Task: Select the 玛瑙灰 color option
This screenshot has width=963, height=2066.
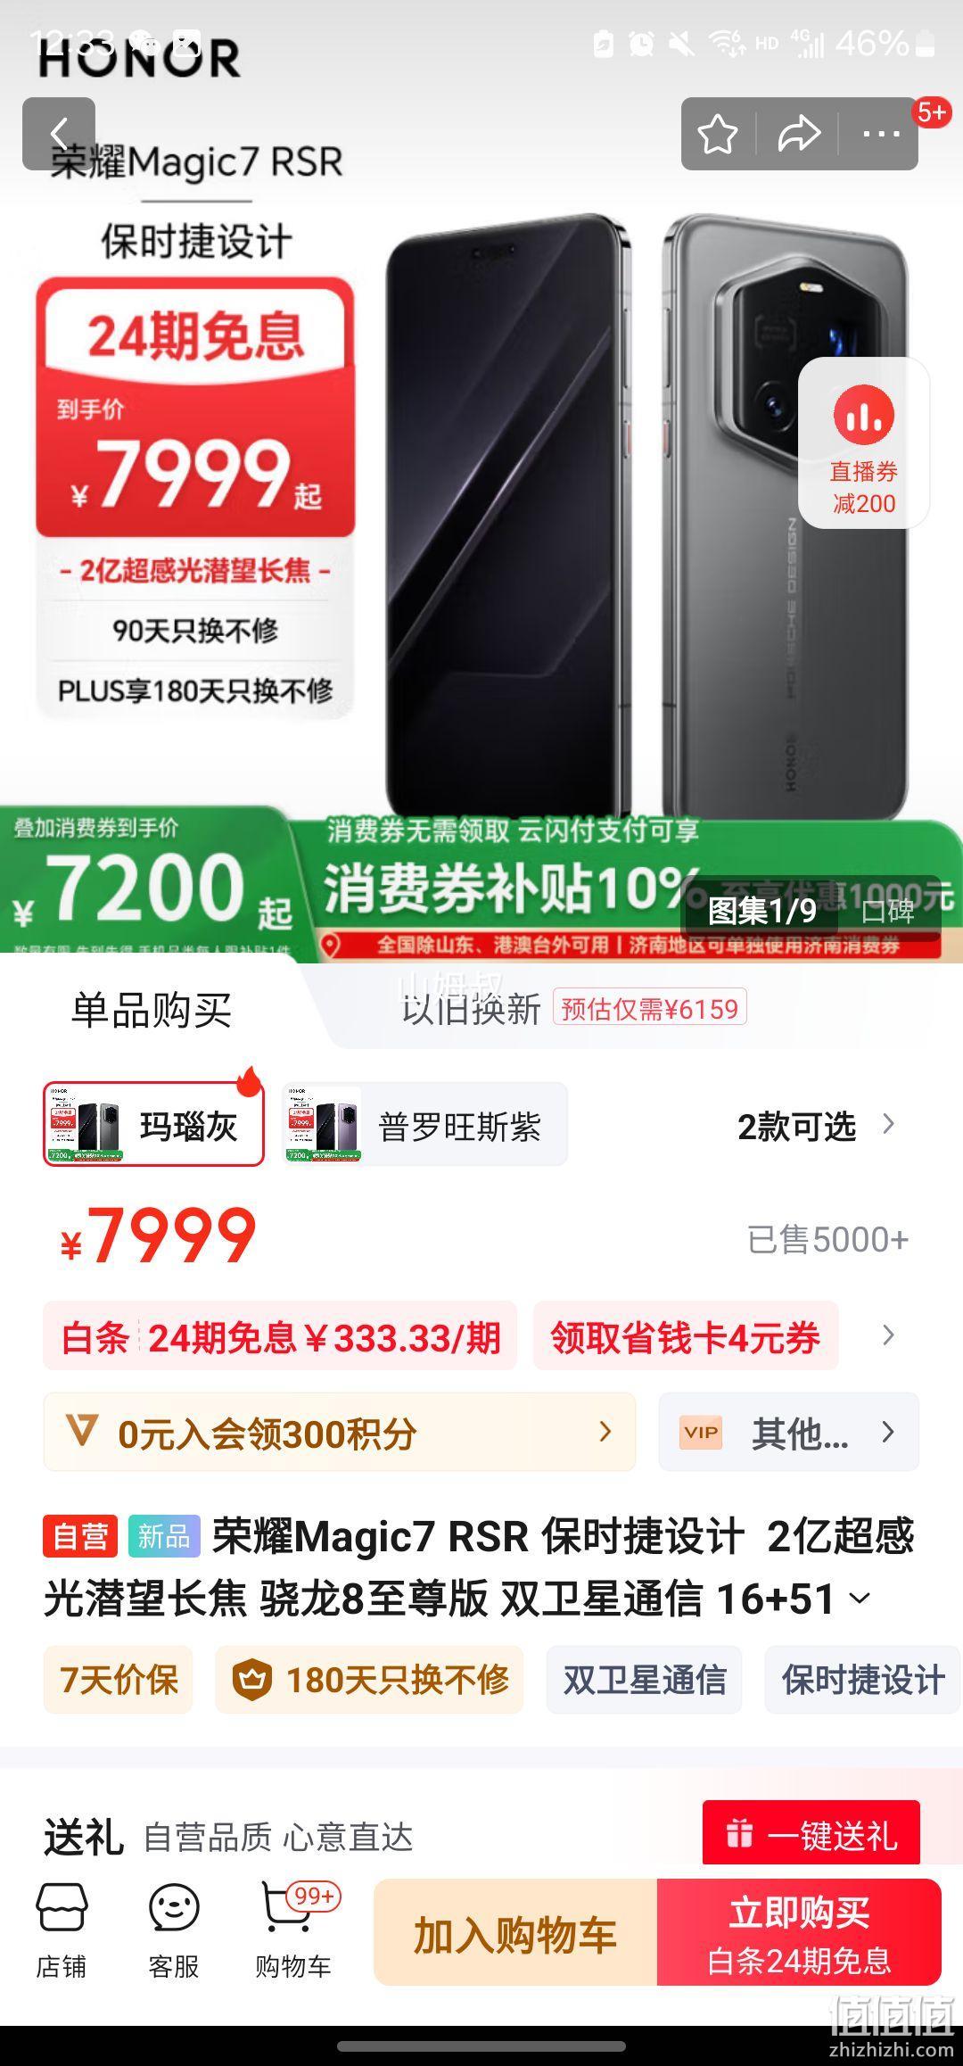Action: coord(153,1124)
